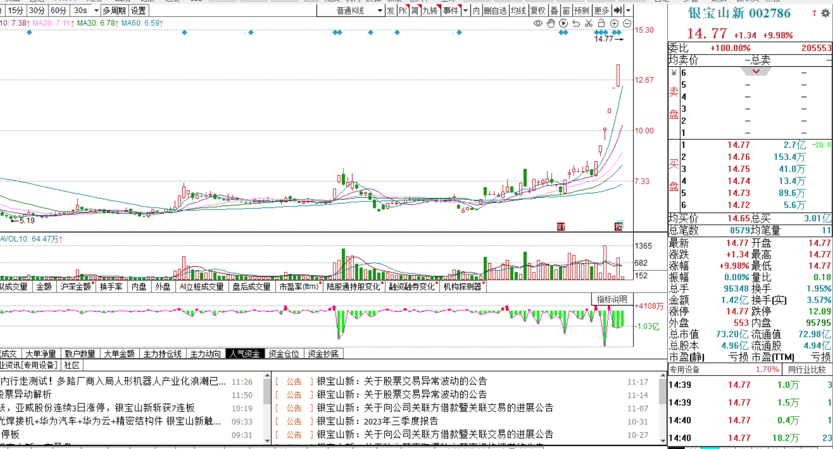Open the dropdown arrow next to 事件
Image resolution: width=833 pixels, height=449 pixels.
465,10
